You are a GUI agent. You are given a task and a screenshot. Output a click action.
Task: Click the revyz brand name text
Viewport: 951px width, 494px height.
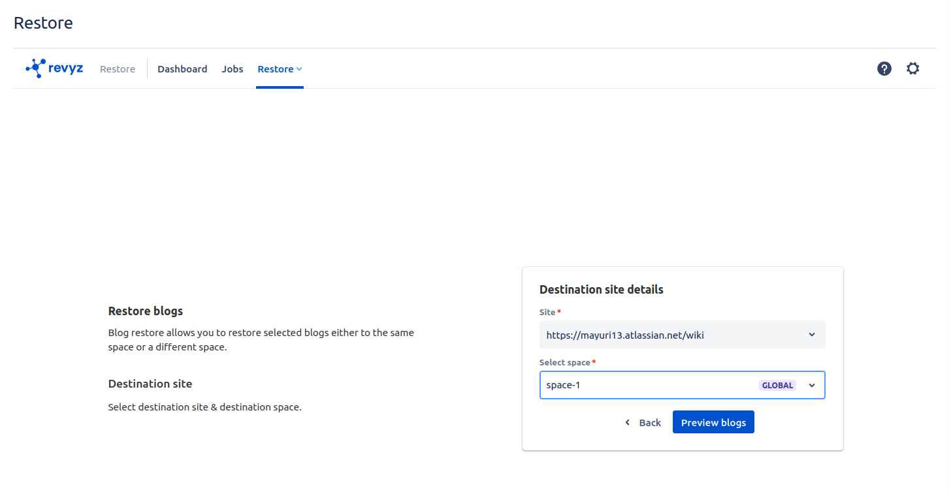[x=66, y=69]
